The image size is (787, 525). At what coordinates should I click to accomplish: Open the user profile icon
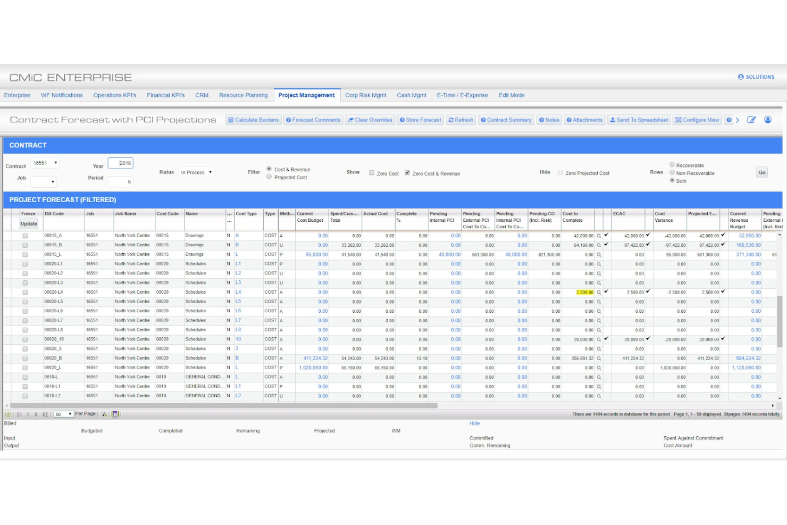[x=768, y=120]
